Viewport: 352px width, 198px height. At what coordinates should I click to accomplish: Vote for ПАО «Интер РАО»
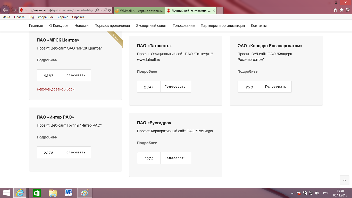75,152
